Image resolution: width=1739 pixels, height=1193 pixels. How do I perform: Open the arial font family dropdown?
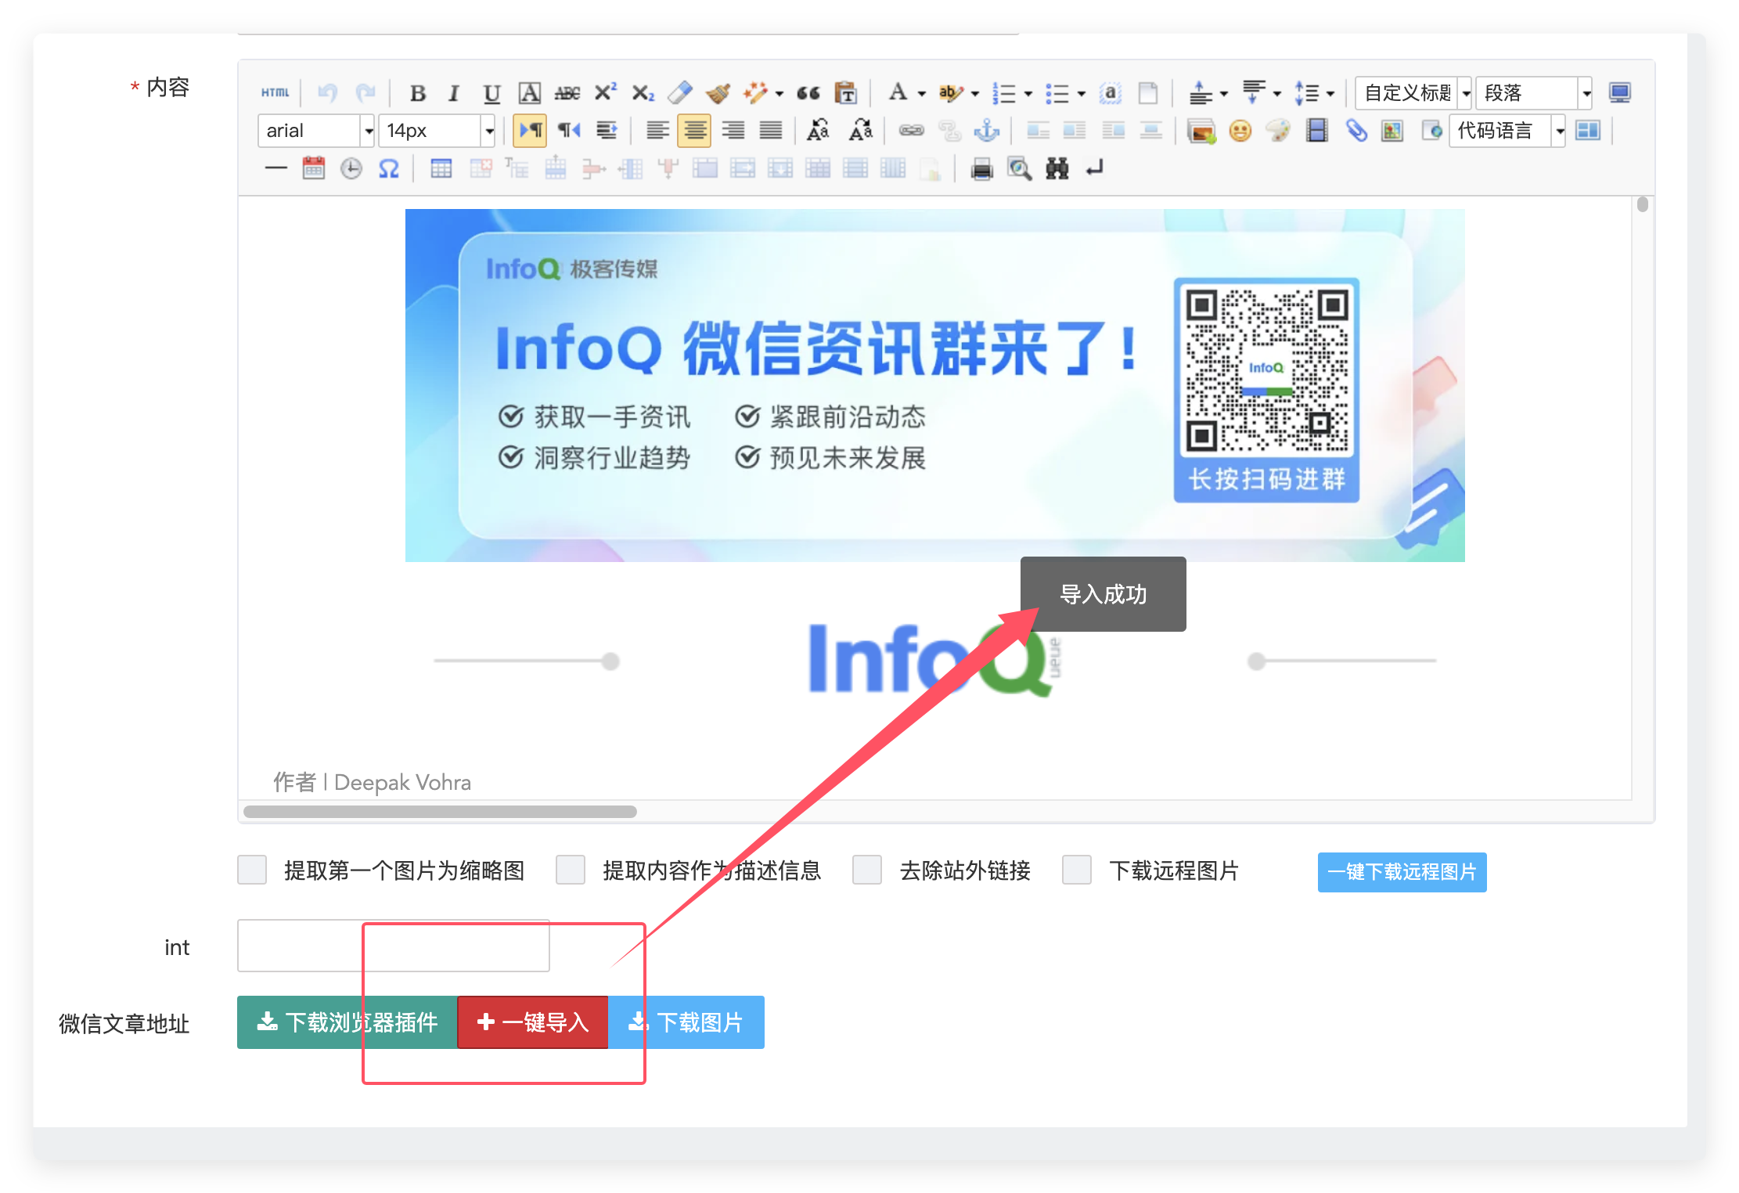click(x=316, y=131)
